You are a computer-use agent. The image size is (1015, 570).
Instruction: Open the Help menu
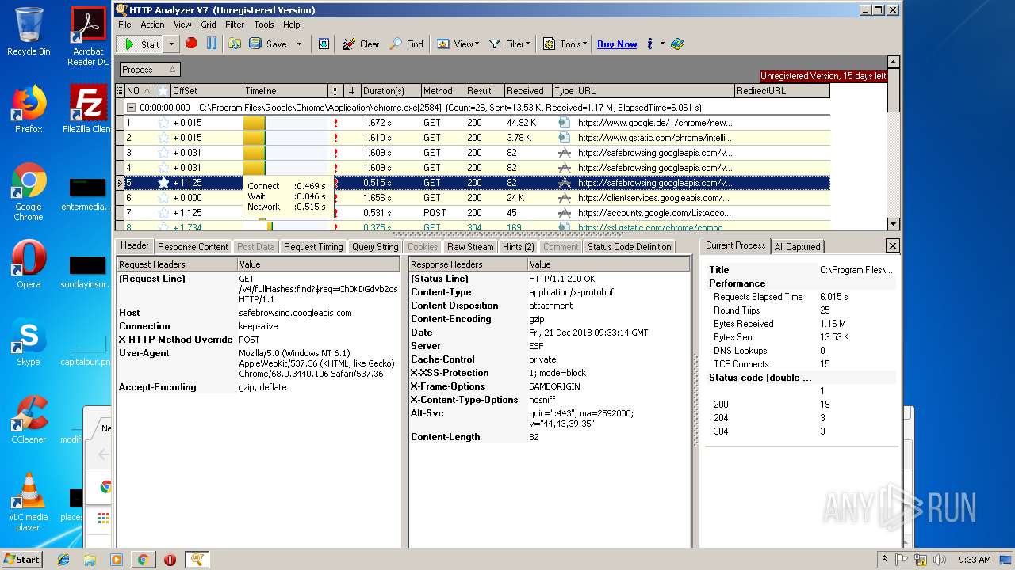tap(292, 25)
